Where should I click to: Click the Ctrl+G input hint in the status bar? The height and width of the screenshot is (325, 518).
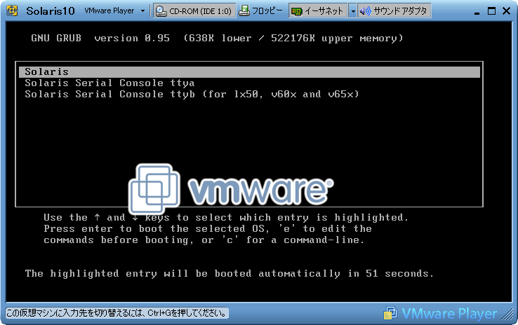tap(117, 313)
